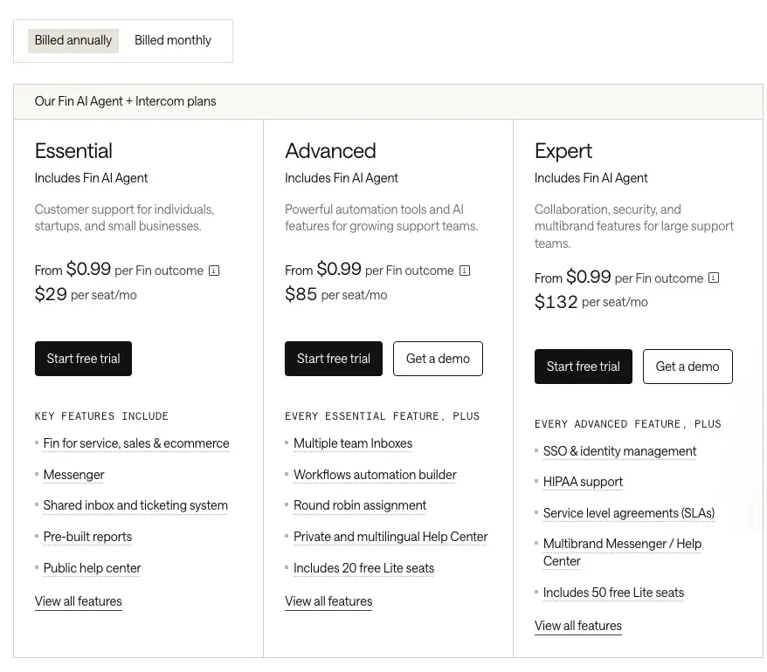Click Essential plan's '$0.99' Fin outcome price

(x=88, y=269)
